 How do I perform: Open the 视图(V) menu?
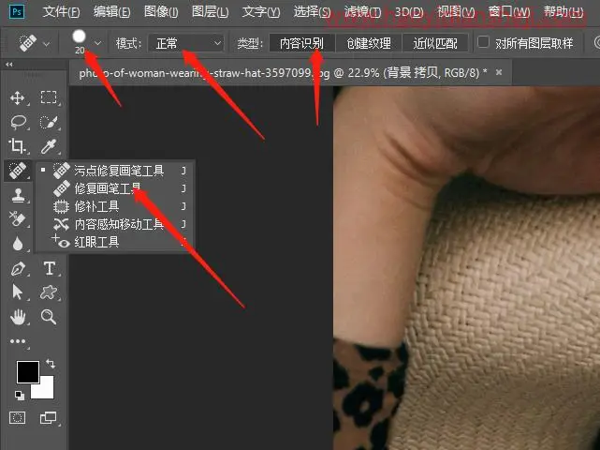(x=456, y=12)
